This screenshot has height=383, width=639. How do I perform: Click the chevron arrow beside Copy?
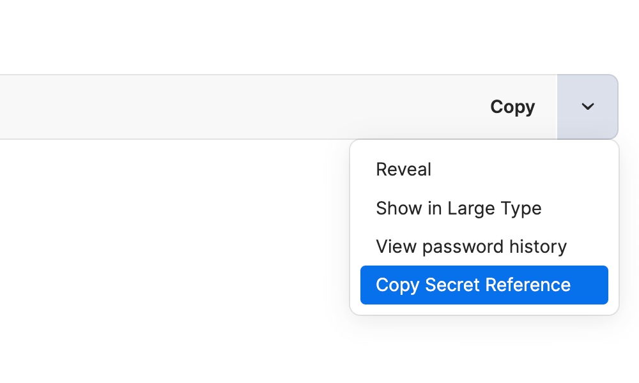click(x=587, y=107)
